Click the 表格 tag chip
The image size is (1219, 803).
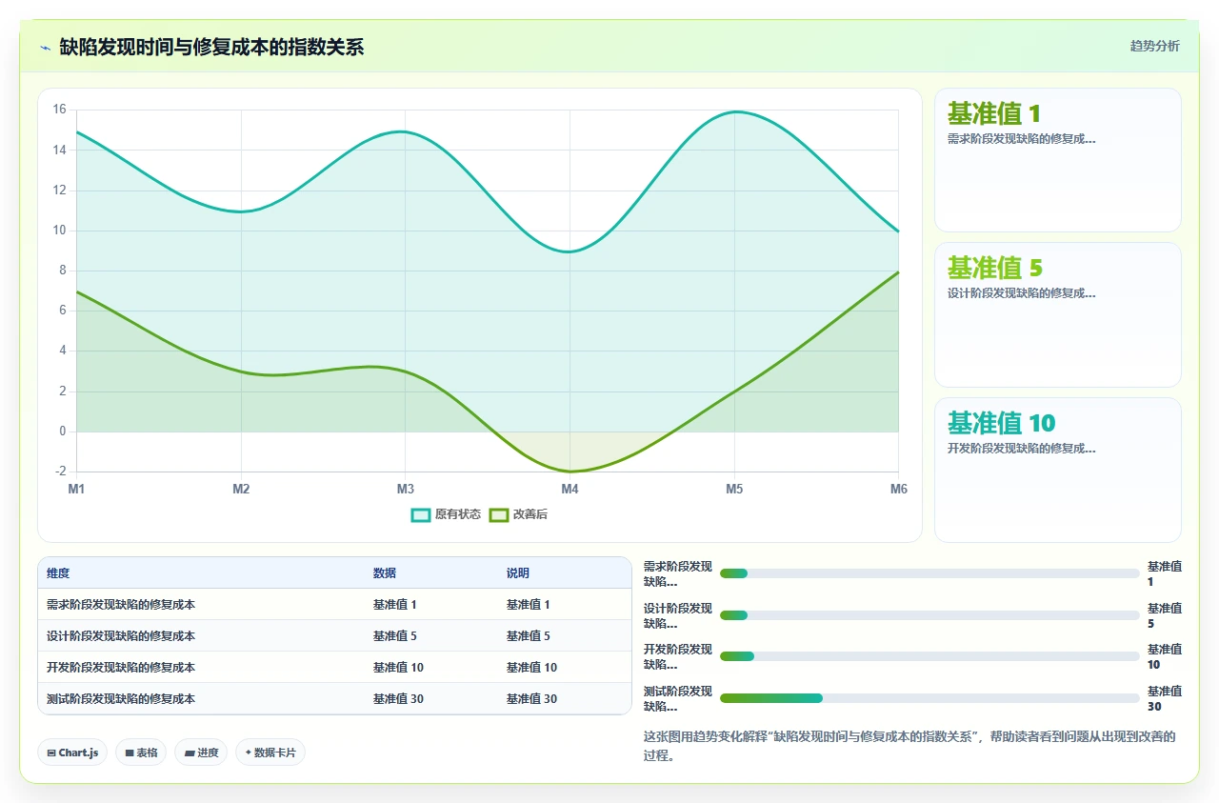tap(141, 753)
